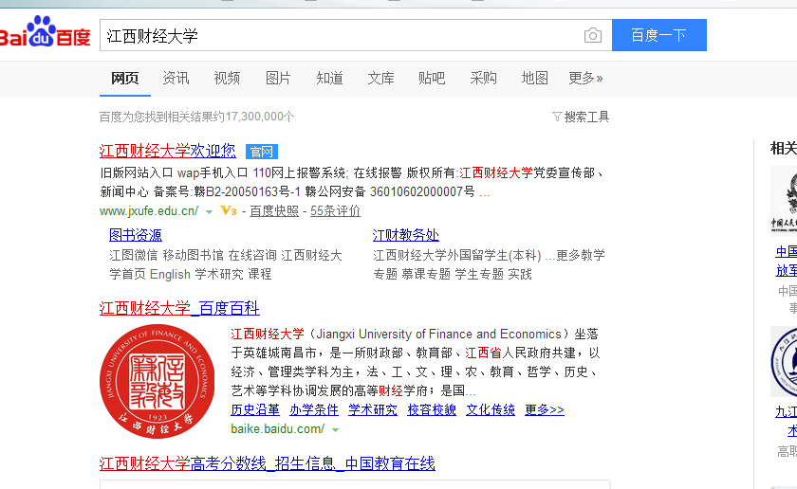Open the Jiangxi University red seal thumbnail

(158, 381)
